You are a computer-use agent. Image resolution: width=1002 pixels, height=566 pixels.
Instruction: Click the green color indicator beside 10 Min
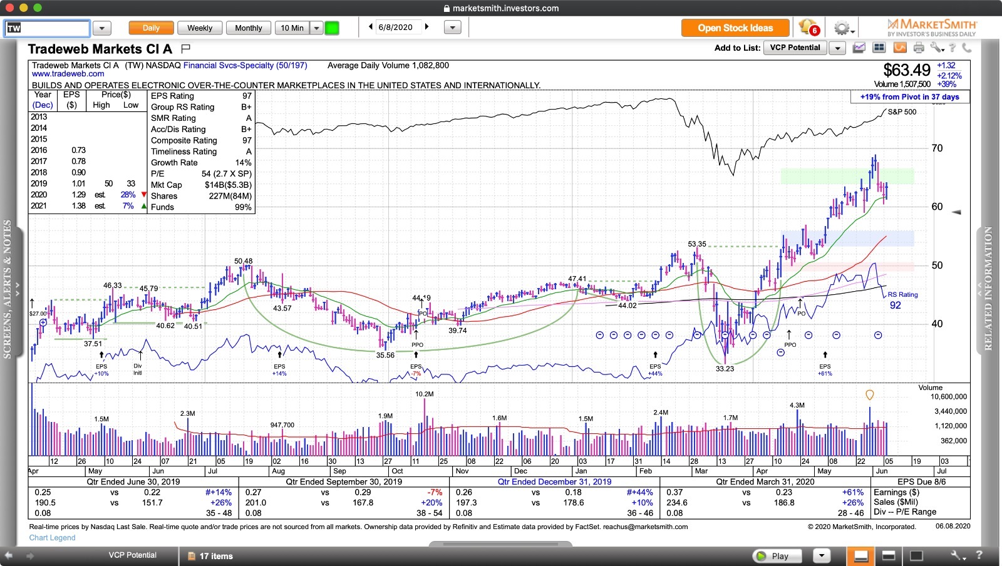(x=332, y=28)
